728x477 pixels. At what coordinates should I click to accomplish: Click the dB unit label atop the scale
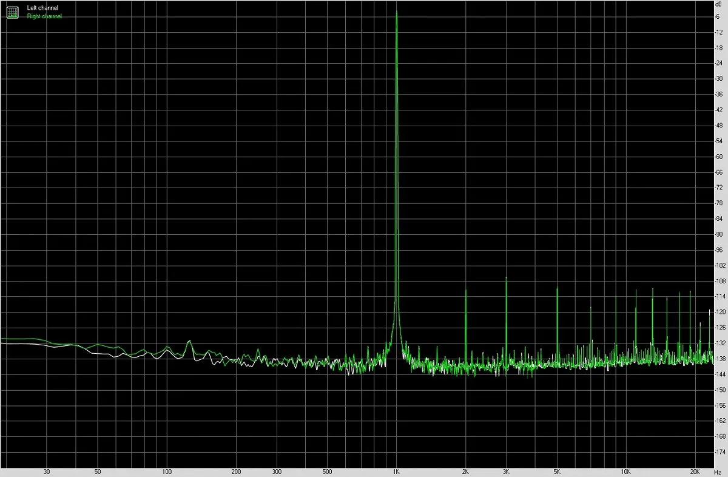tap(720, 5)
